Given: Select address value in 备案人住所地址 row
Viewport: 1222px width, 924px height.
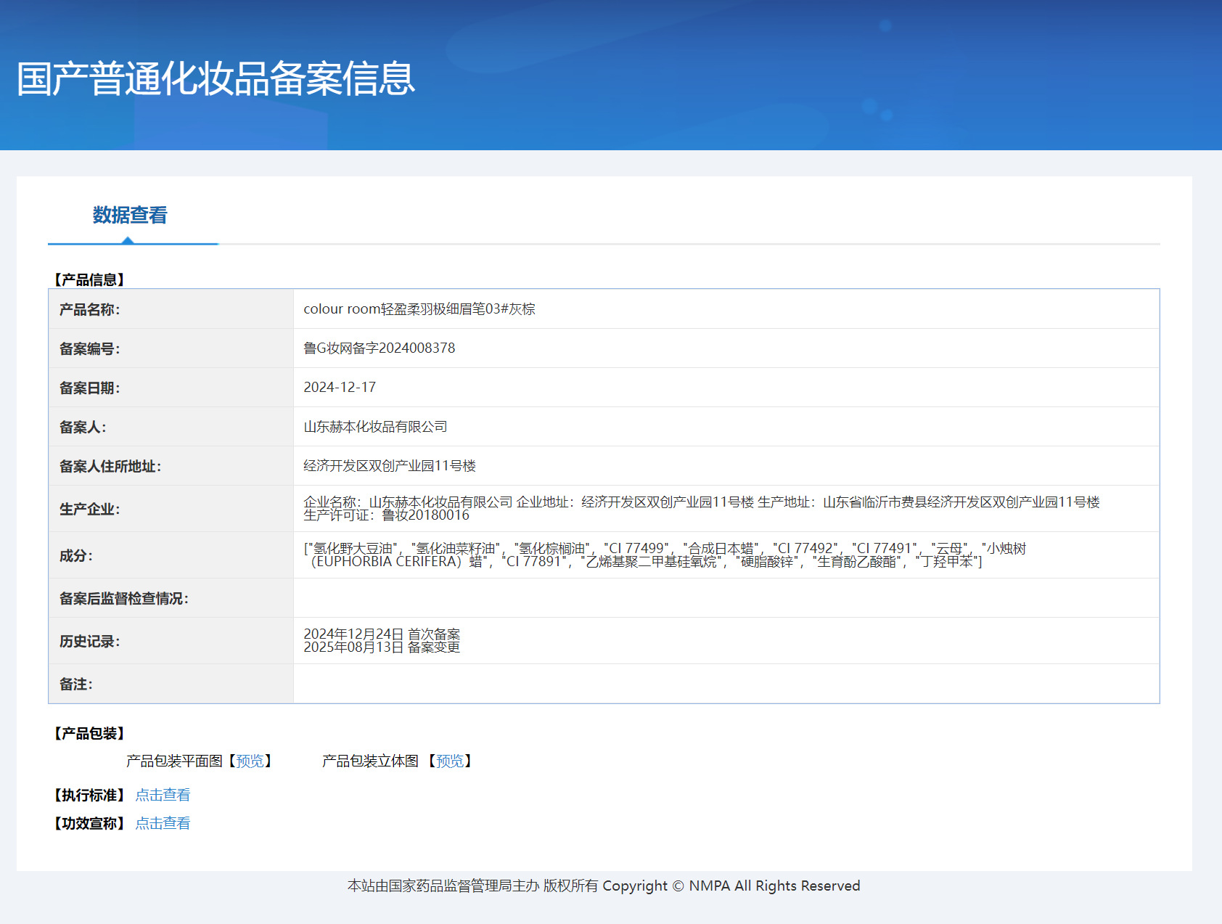Looking at the screenshot, I should 390,466.
